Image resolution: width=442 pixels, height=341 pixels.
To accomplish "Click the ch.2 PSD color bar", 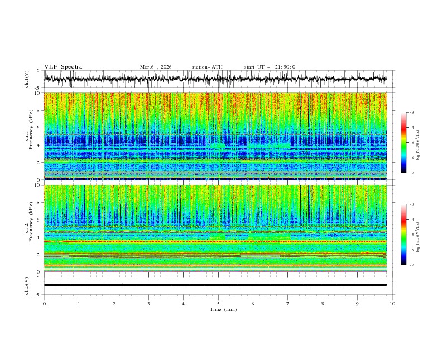I will point(404,235).
